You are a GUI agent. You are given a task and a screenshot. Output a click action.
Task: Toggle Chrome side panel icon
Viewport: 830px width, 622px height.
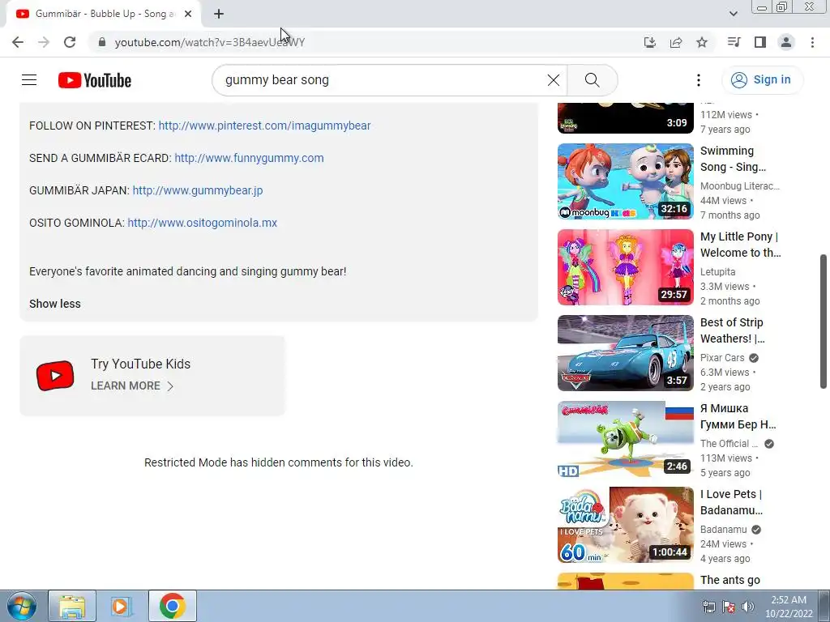coord(760,42)
